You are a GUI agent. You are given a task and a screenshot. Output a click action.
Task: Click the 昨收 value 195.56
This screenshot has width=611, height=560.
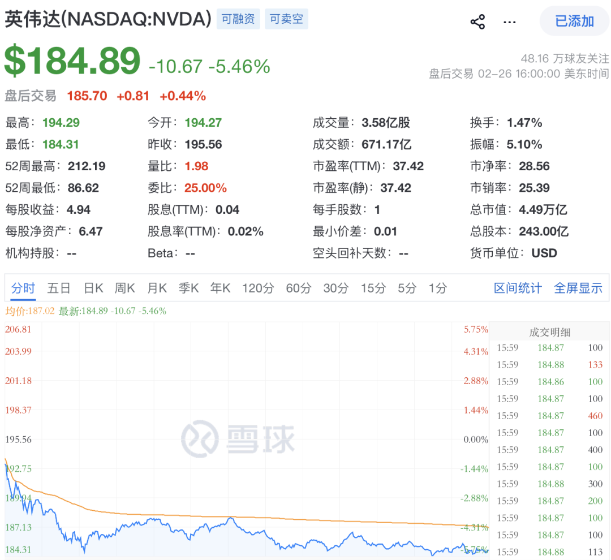tap(203, 145)
